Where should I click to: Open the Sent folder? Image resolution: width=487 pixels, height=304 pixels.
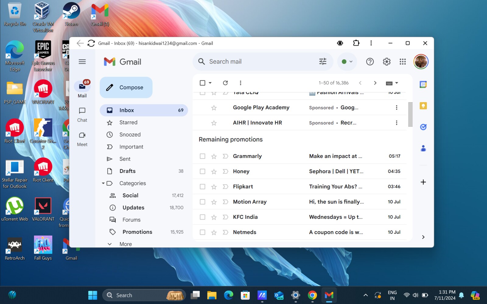(x=125, y=159)
